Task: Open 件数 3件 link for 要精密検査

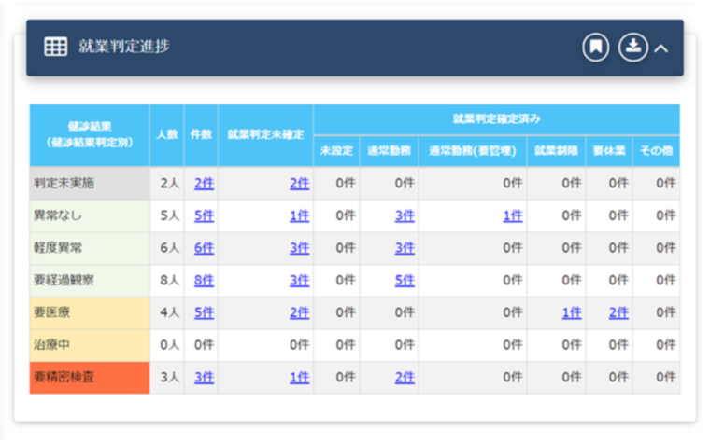Action: (x=204, y=378)
